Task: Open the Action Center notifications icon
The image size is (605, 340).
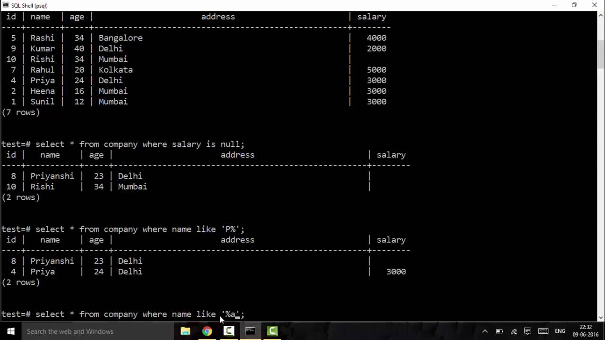Action: point(527,331)
